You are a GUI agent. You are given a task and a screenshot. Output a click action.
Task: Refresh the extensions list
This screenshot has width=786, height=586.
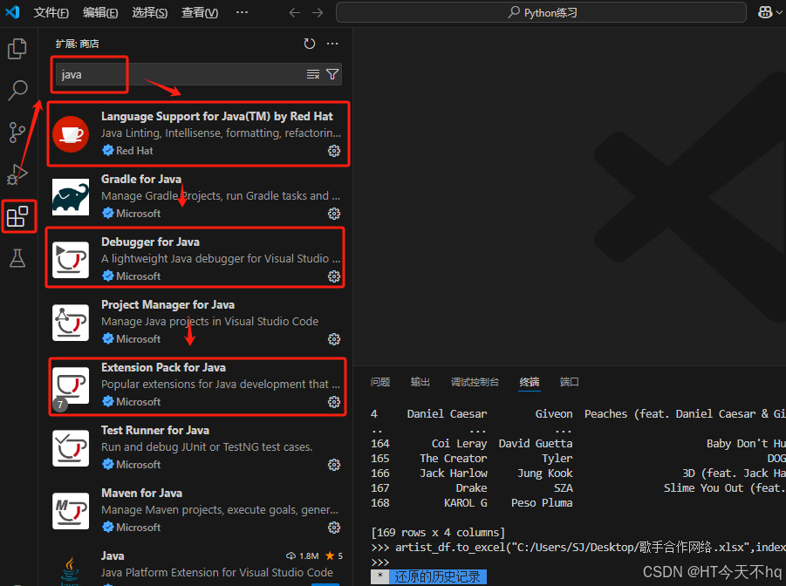(x=309, y=43)
